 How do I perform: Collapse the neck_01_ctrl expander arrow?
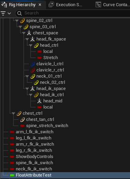pos(27,76)
